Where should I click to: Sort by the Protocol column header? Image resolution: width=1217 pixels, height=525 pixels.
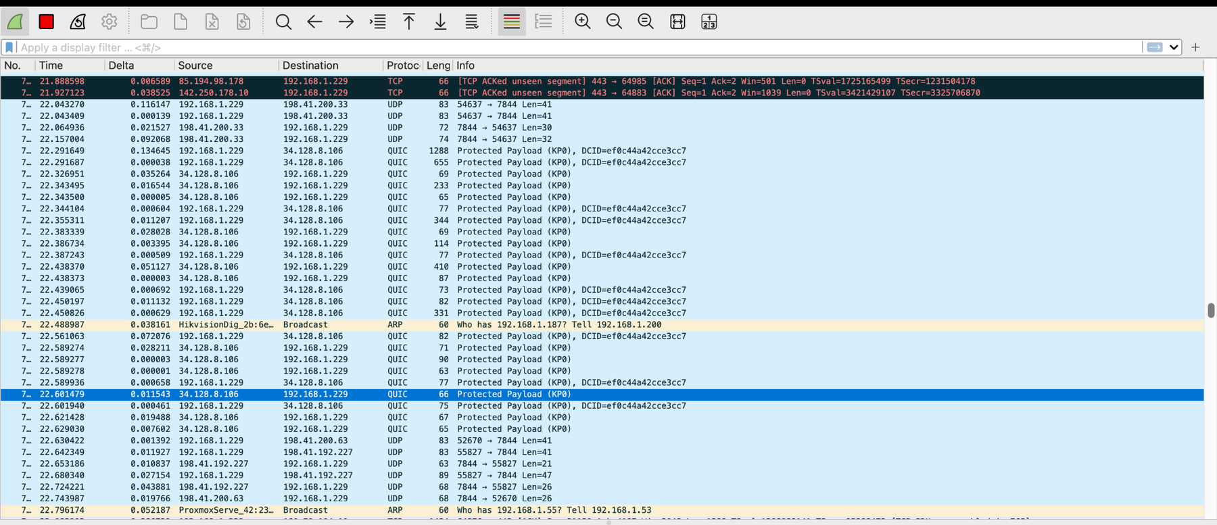[x=404, y=66]
